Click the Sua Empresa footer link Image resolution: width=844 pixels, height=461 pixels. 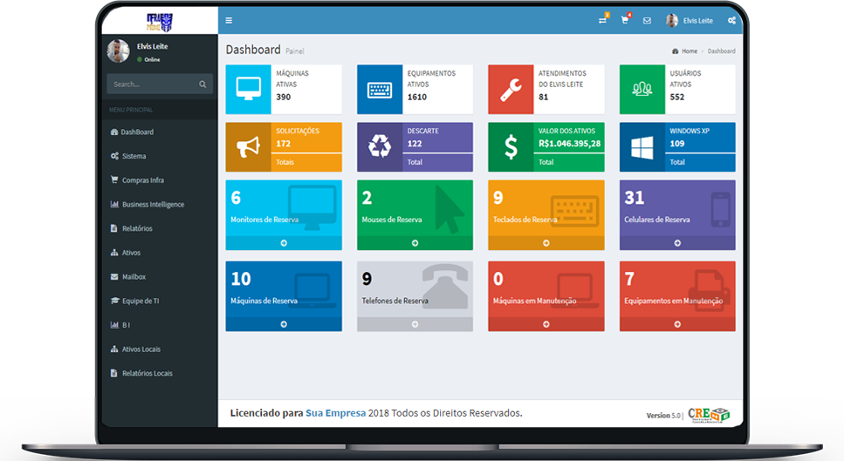point(335,413)
